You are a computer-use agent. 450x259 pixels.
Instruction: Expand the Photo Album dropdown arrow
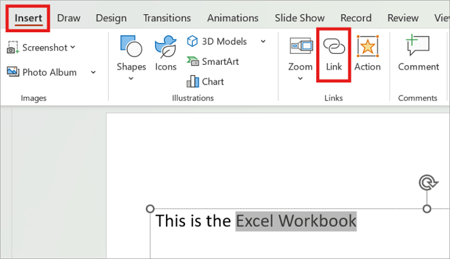[x=93, y=72]
